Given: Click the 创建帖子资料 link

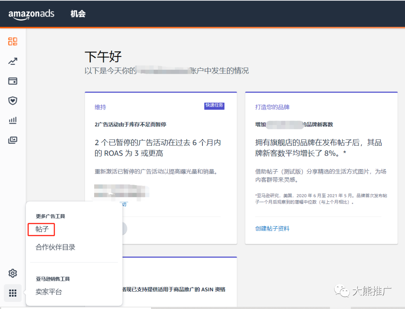Looking at the screenshot, I should (271, 228).
